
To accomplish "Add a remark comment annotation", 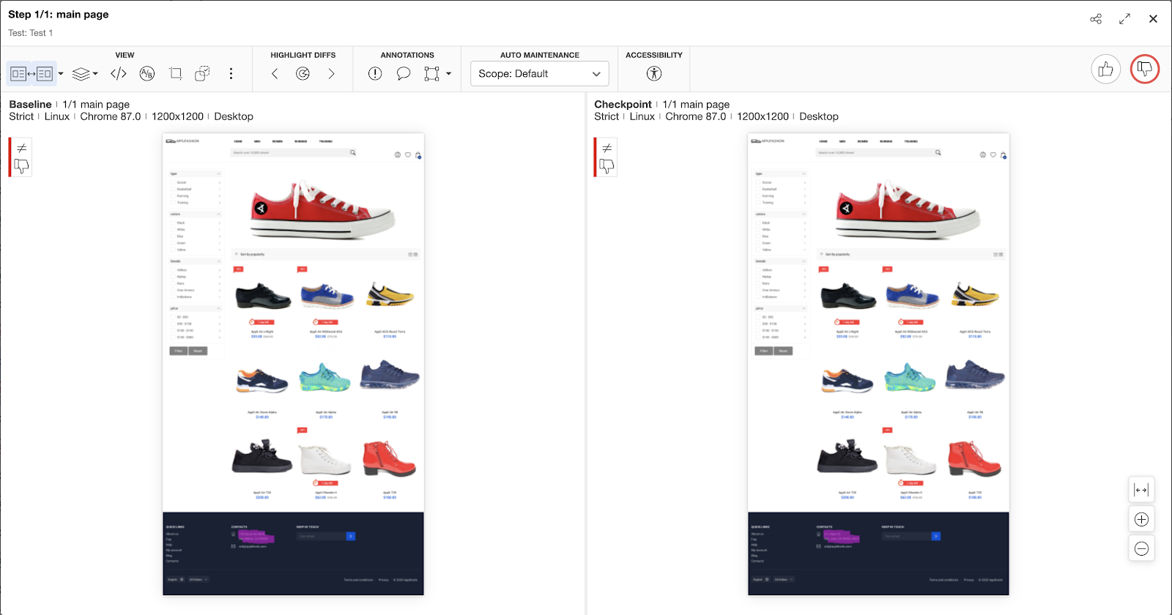I will [403, 74].
